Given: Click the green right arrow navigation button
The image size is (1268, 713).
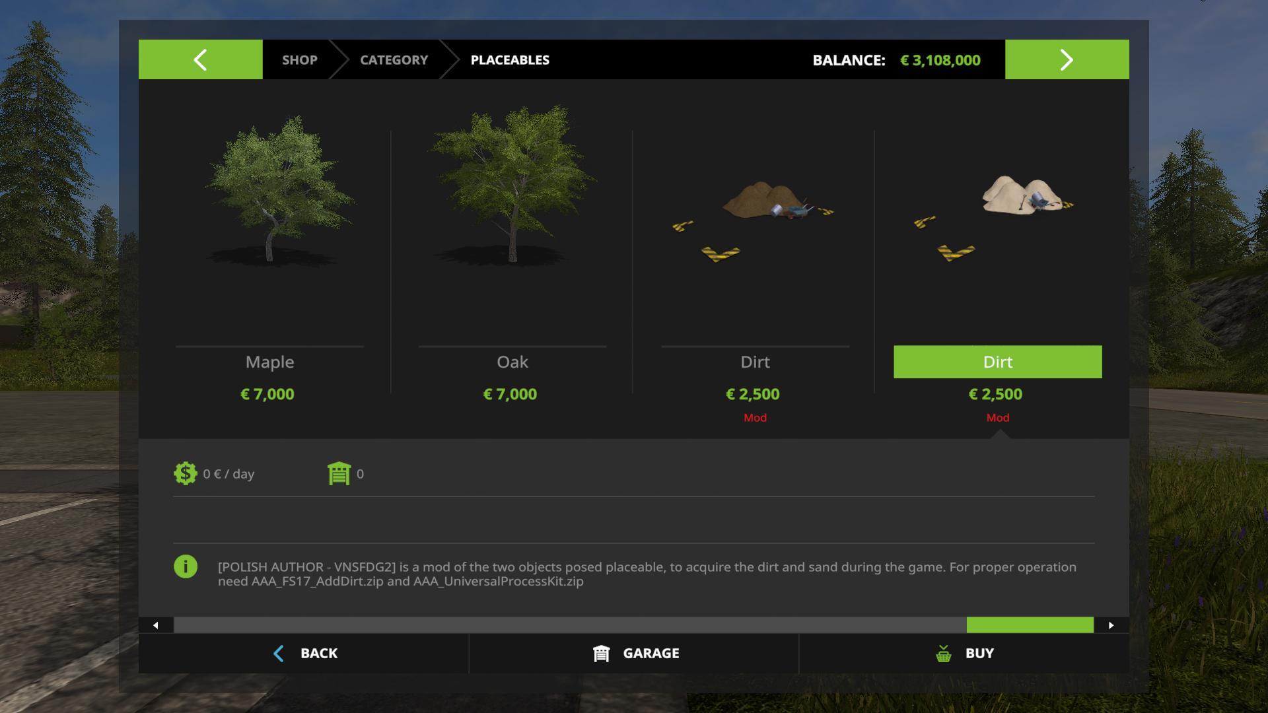Looking at the screenshot, I should 1067,59.
